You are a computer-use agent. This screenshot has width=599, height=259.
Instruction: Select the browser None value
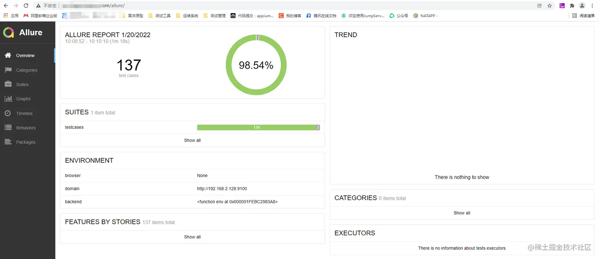coord(202,176)
